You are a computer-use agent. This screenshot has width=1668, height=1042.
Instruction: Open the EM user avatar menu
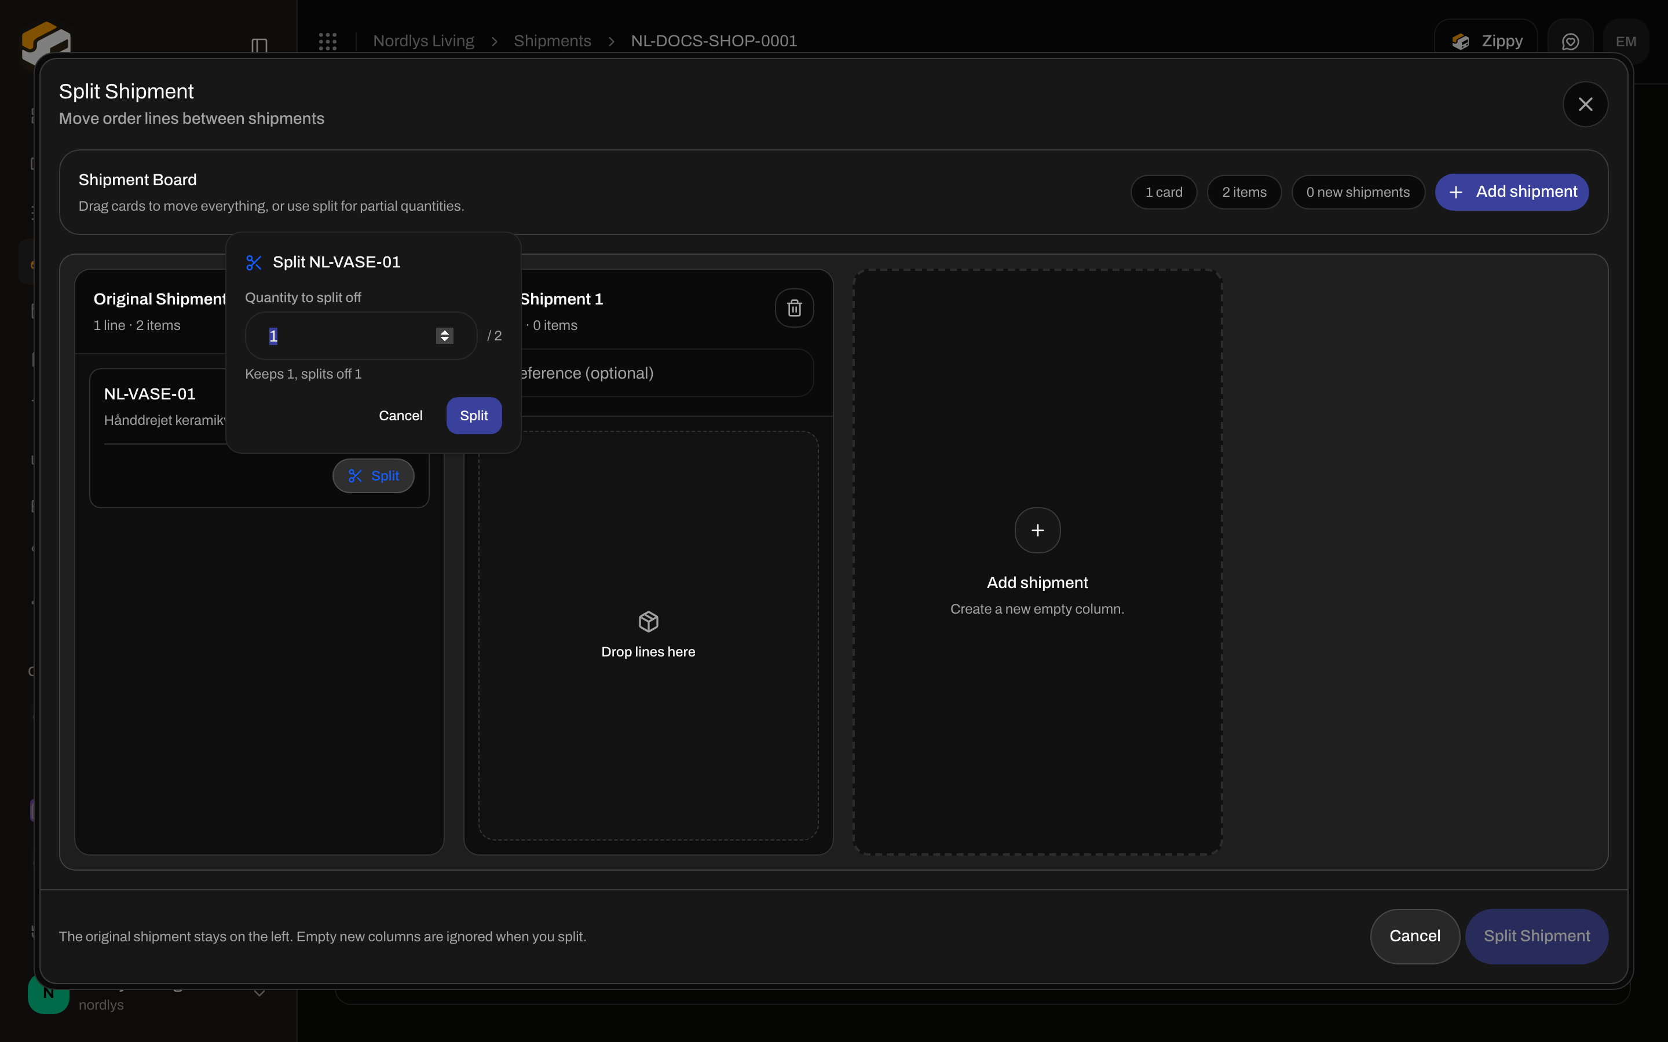click(1626, 42)
